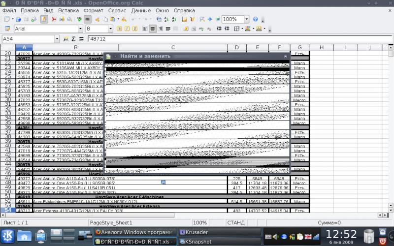Click the Sort Descending icon
The width and height of the screenshot is (394, 246).
[x=174, y=19]
